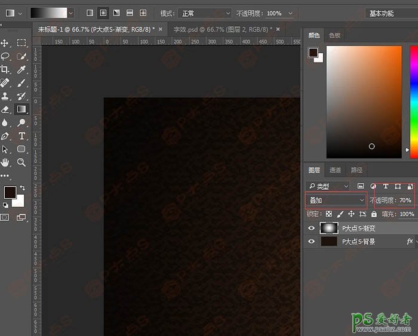
Task: Select the Zoom tool in toolbox
Action: 21,162
